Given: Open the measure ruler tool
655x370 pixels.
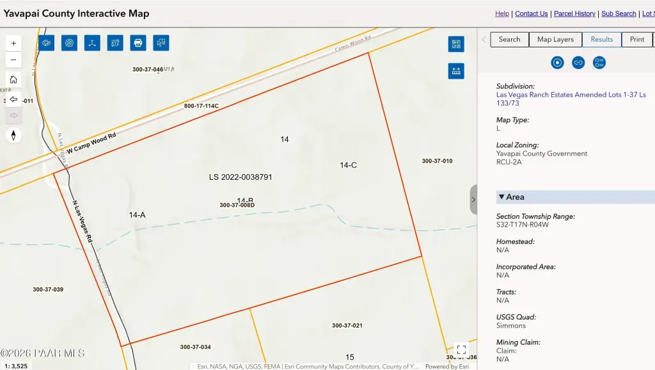Looking at the screenshot, I should (x=456, y=71).
